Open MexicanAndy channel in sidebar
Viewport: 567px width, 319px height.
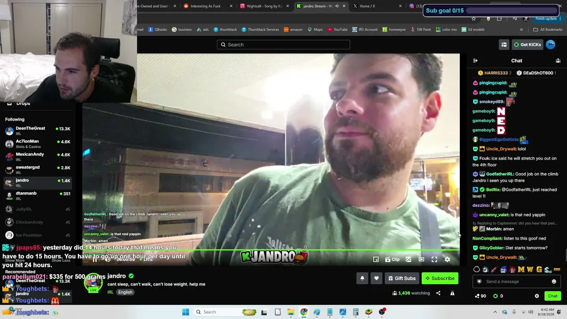38,157
